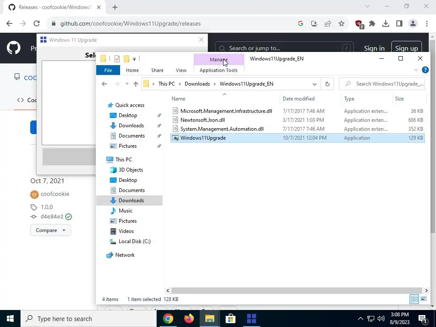Switch to the Home ribbon tab
Viewport: 436px width, 327px height.
point(132,70)
